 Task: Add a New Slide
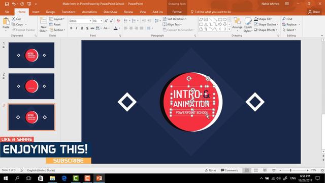coord(43,25)
